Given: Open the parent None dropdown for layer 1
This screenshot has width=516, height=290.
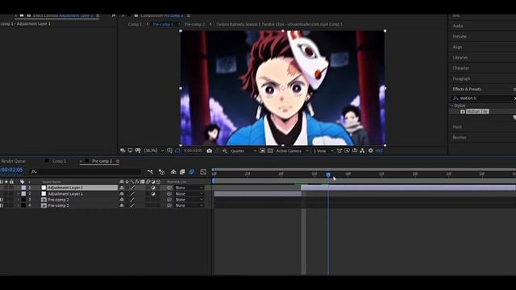Looking at the screenshot, I should click(x=189, y=188).
